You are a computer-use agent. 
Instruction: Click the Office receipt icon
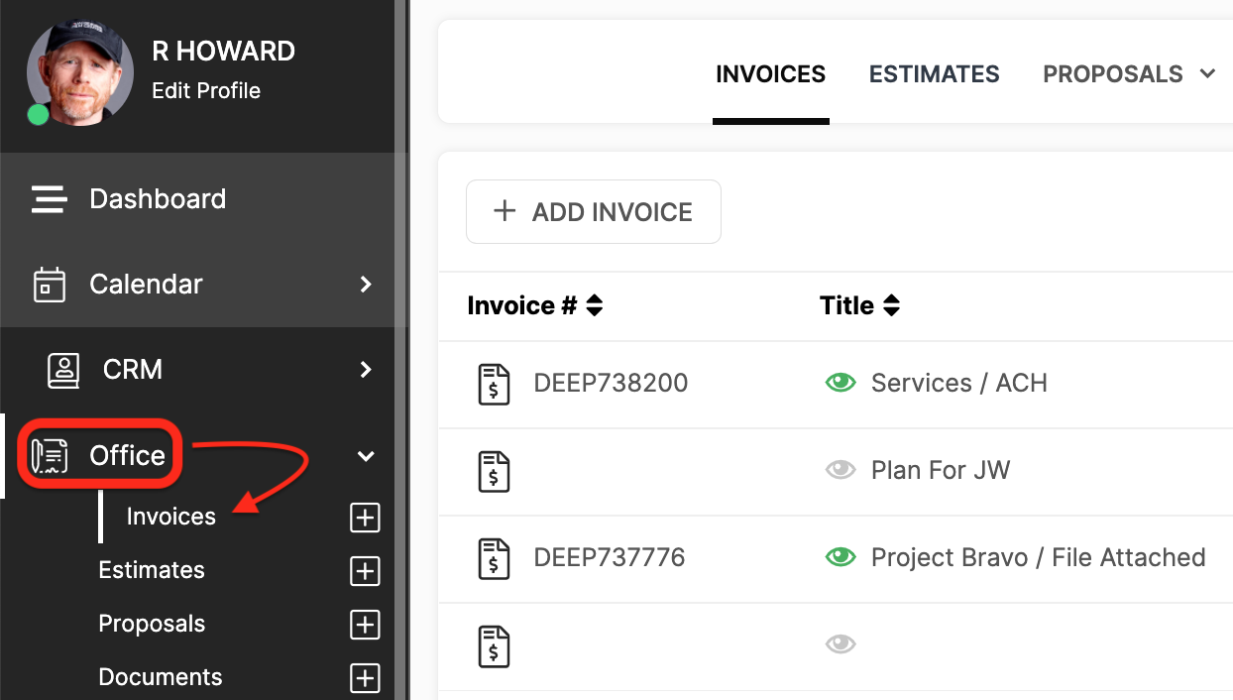click(x=48, y=454)
